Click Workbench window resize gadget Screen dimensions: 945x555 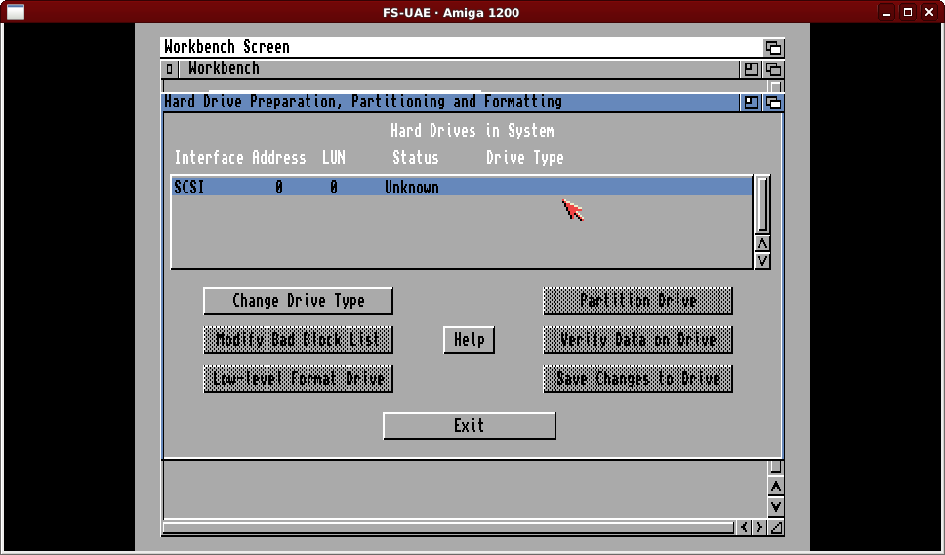click(776, 528)
